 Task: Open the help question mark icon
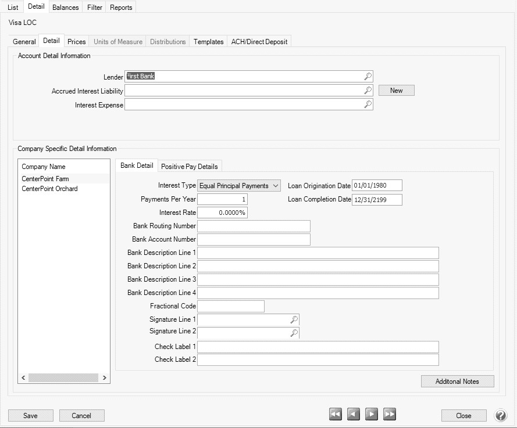coord(501,415)
